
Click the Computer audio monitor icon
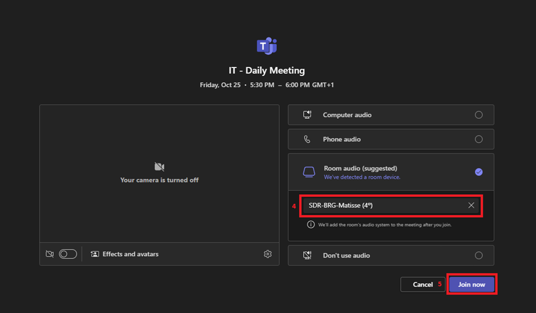[307, 115]
